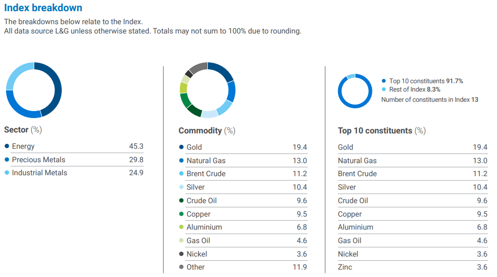The image size is (497, 277).
Task: Click the 'Commodity (%)' heading
Action: tap(207, 131)
